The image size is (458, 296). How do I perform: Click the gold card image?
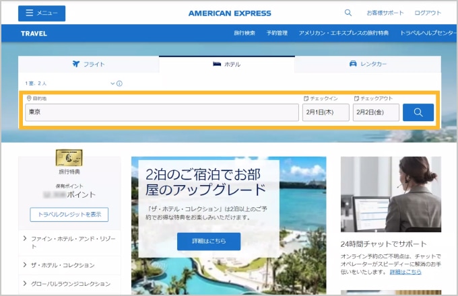click(x=69, y=158)
